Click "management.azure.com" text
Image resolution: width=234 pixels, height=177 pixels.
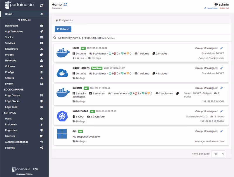(209, 141)
